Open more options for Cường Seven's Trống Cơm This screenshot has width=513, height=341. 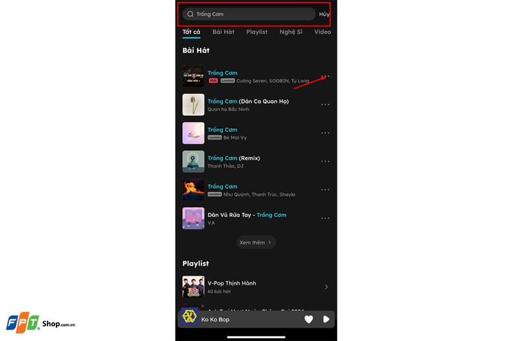325,76
